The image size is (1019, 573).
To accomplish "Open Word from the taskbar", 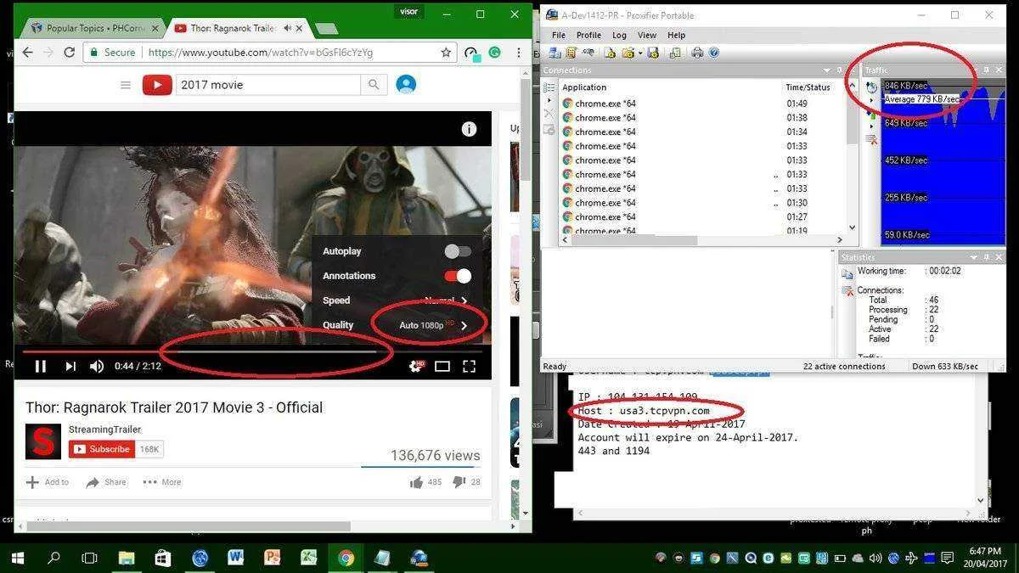I will 236,558.
